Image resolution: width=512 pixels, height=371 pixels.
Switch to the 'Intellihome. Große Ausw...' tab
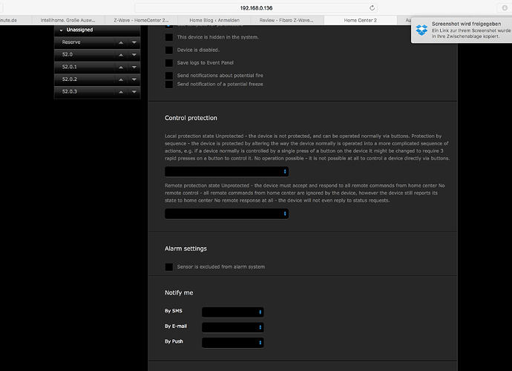pyautogui.click(x=68, y=20)
